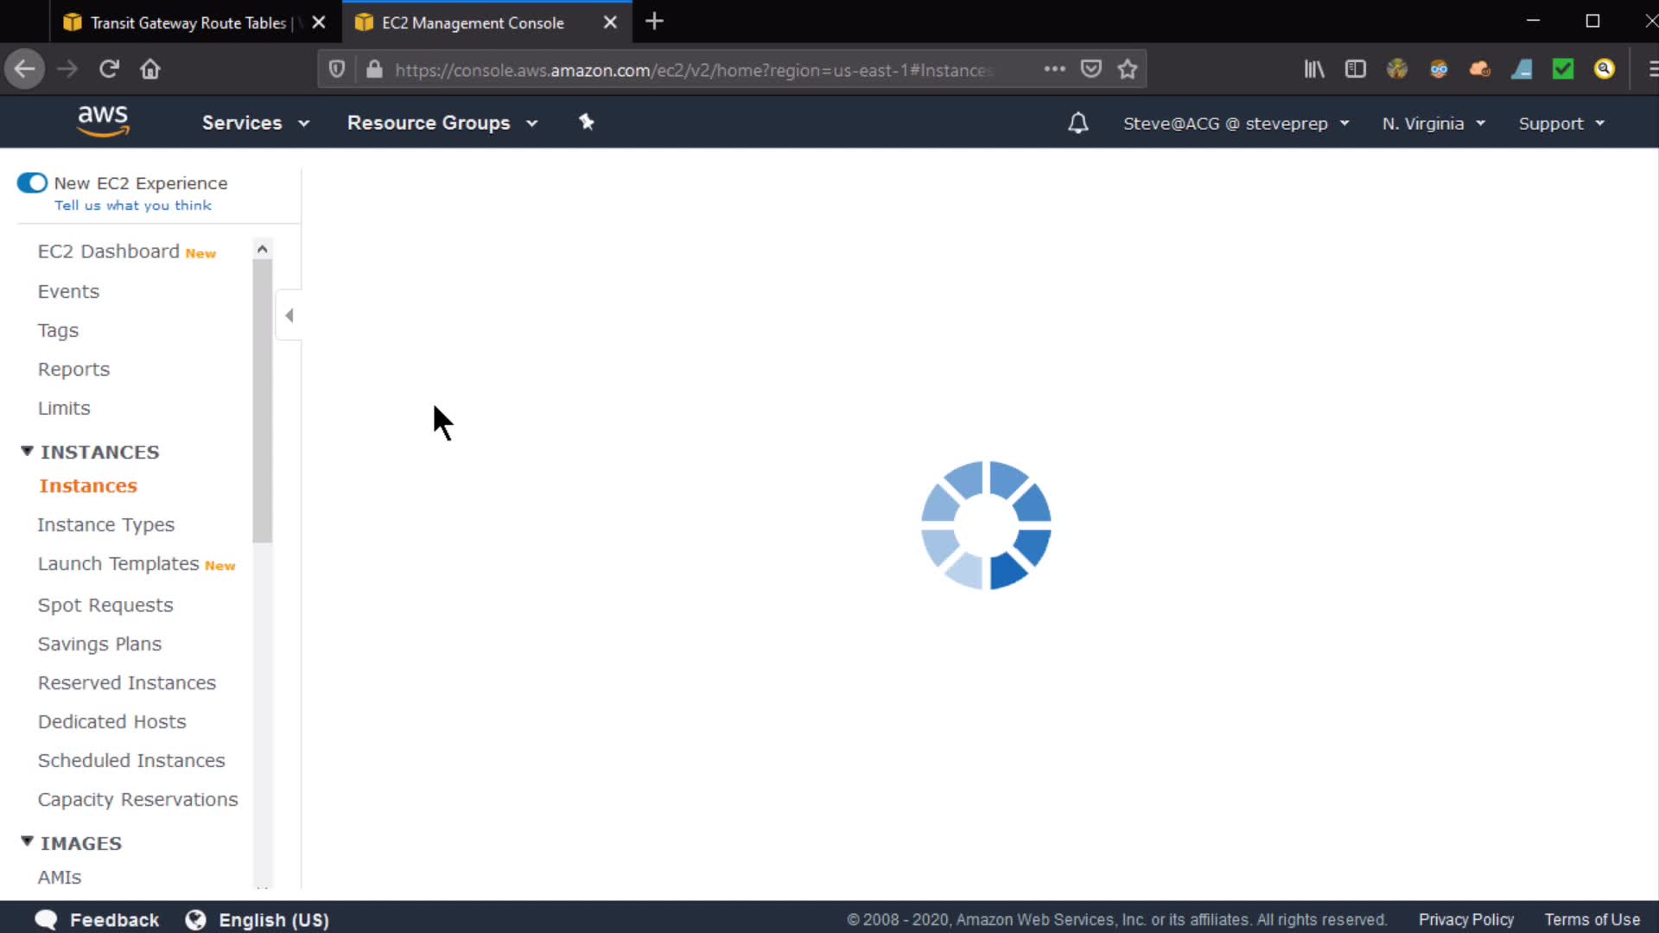Viewport: 1659px width, 933px height.
Task: Click the Tell us what you think link
Action: (x=133, y=206)
